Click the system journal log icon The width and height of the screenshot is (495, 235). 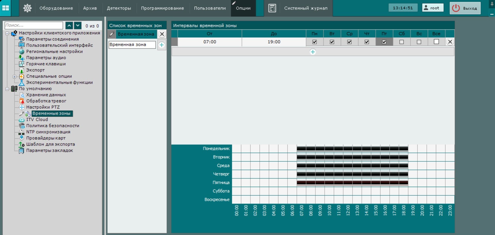tap(272, 8)
